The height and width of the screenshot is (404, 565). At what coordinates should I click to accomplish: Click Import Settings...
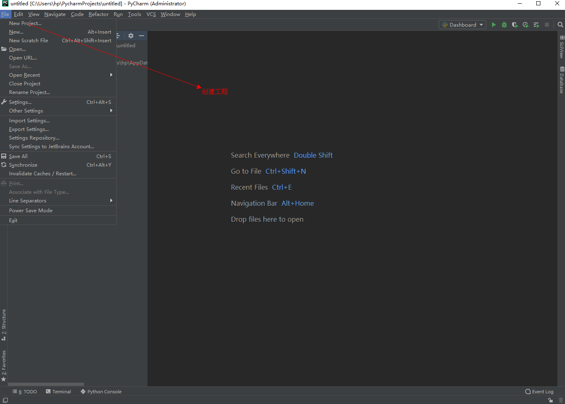click(58, 121)
